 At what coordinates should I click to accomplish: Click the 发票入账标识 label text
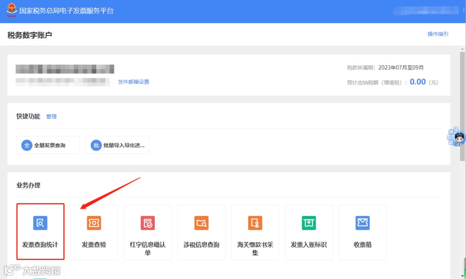point(309,245)
